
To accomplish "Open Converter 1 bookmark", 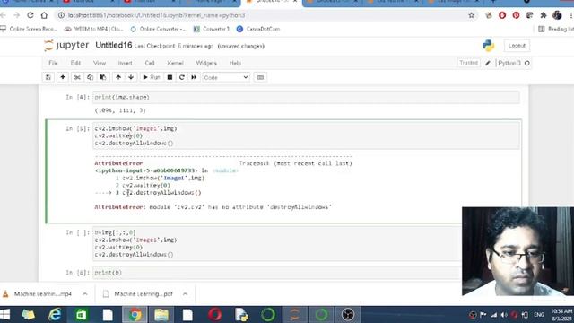I will (212, 29).
